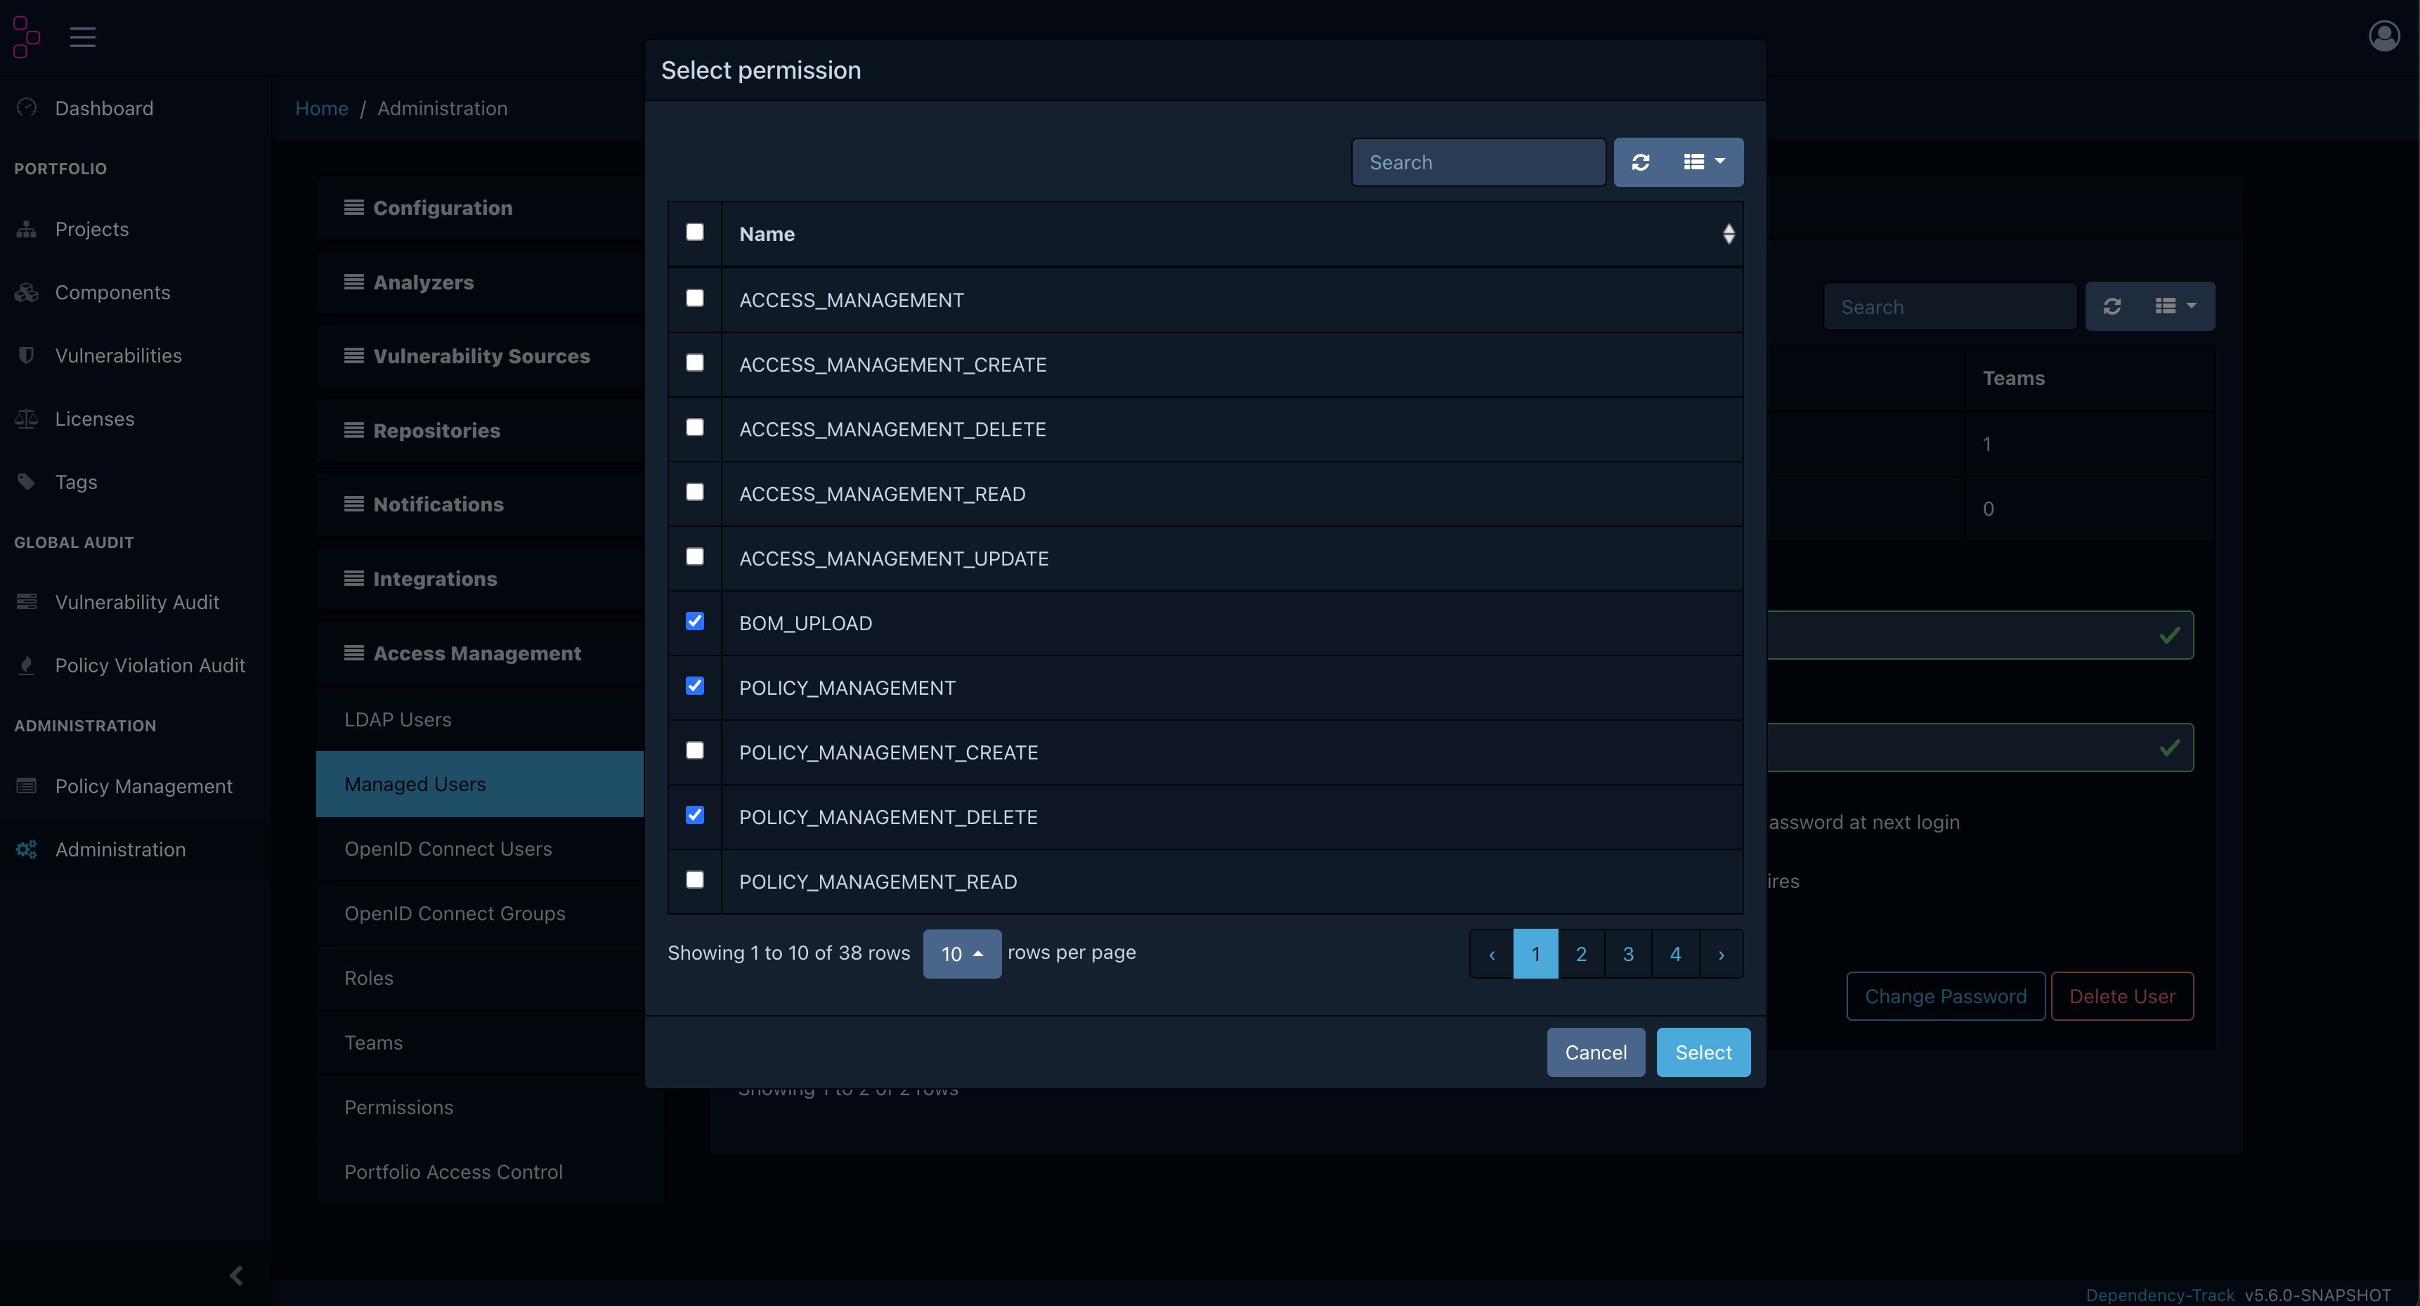Sort permissions by Name column arrows
Screen dimensions: 2420x1306
coord(1729,234)
